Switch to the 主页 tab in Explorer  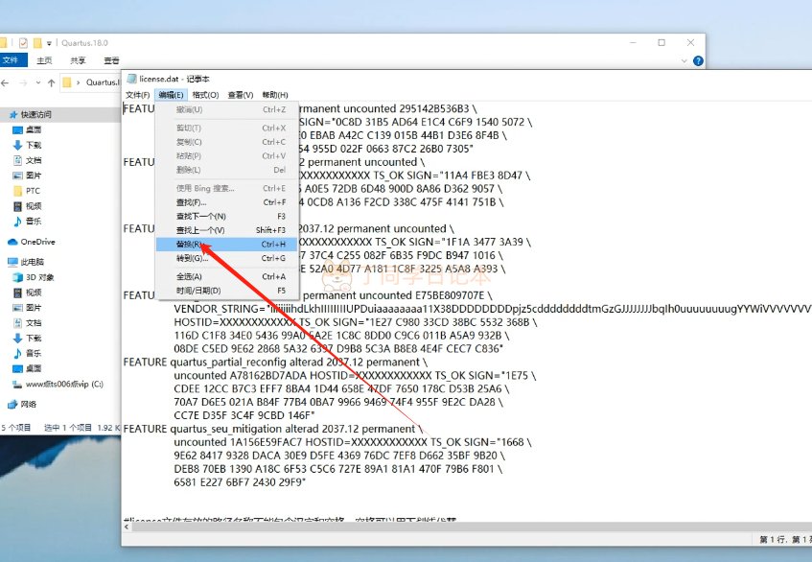[44, 60]
